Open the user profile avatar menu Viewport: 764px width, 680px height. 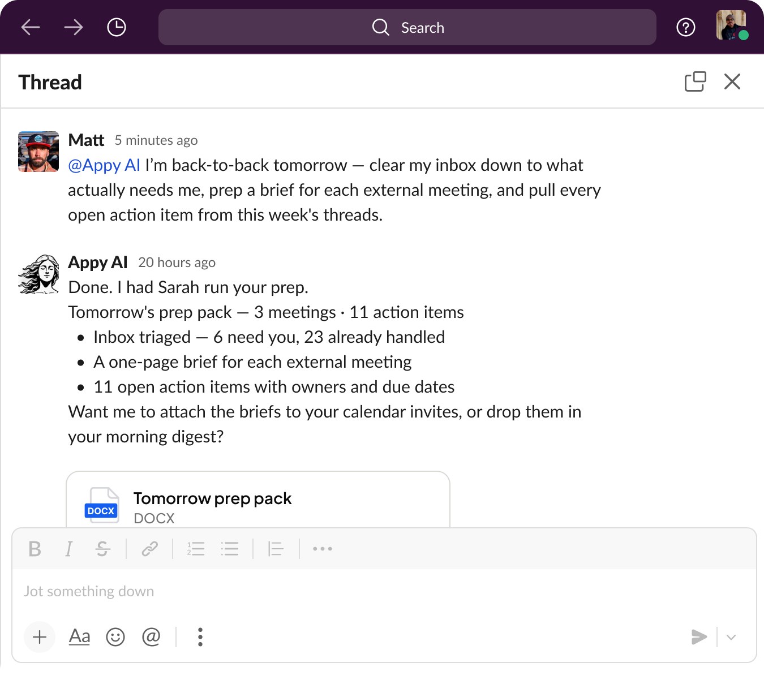tap(731, 25)
